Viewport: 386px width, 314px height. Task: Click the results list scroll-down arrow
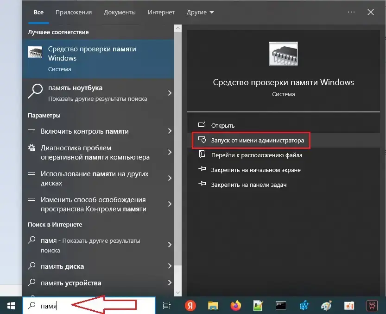click(x=178, y=292)
